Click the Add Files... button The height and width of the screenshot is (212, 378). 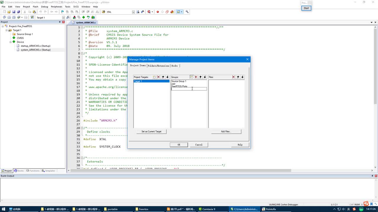pos(226,132)
